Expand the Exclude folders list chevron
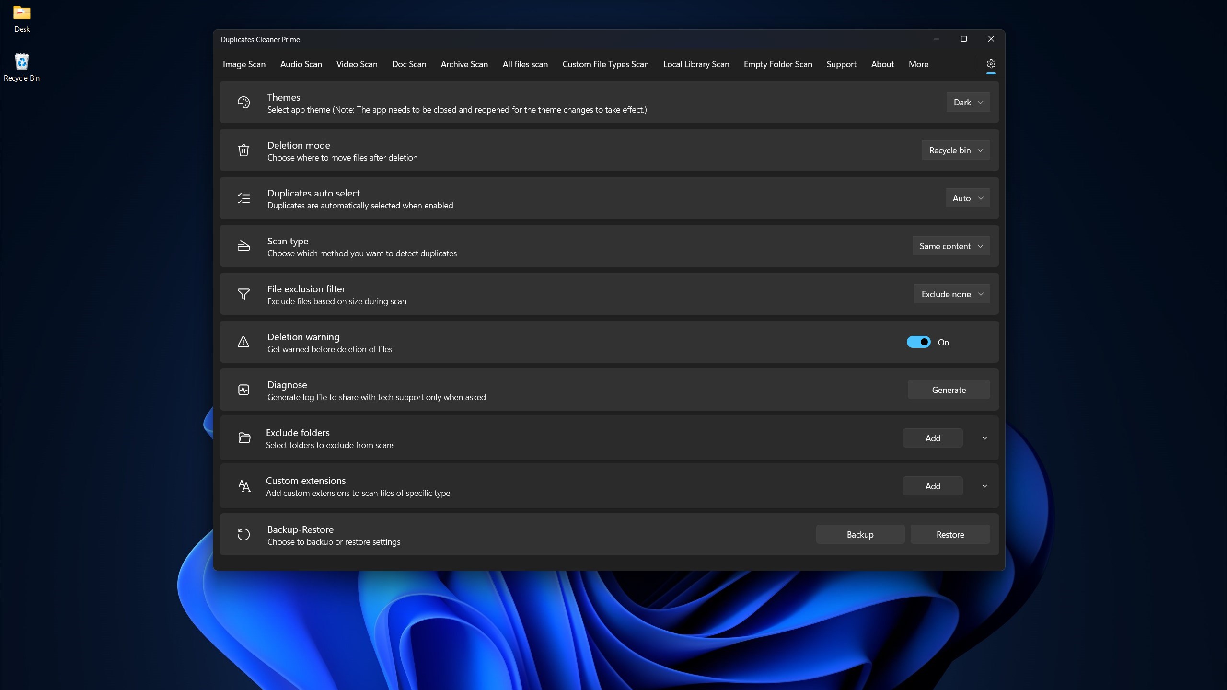1227x690 pixels. point(984,437)
